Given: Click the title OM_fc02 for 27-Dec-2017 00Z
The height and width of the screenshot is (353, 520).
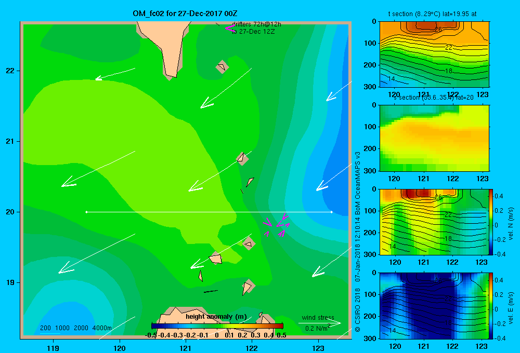Looking at the screenshot, I should [185, 13].
